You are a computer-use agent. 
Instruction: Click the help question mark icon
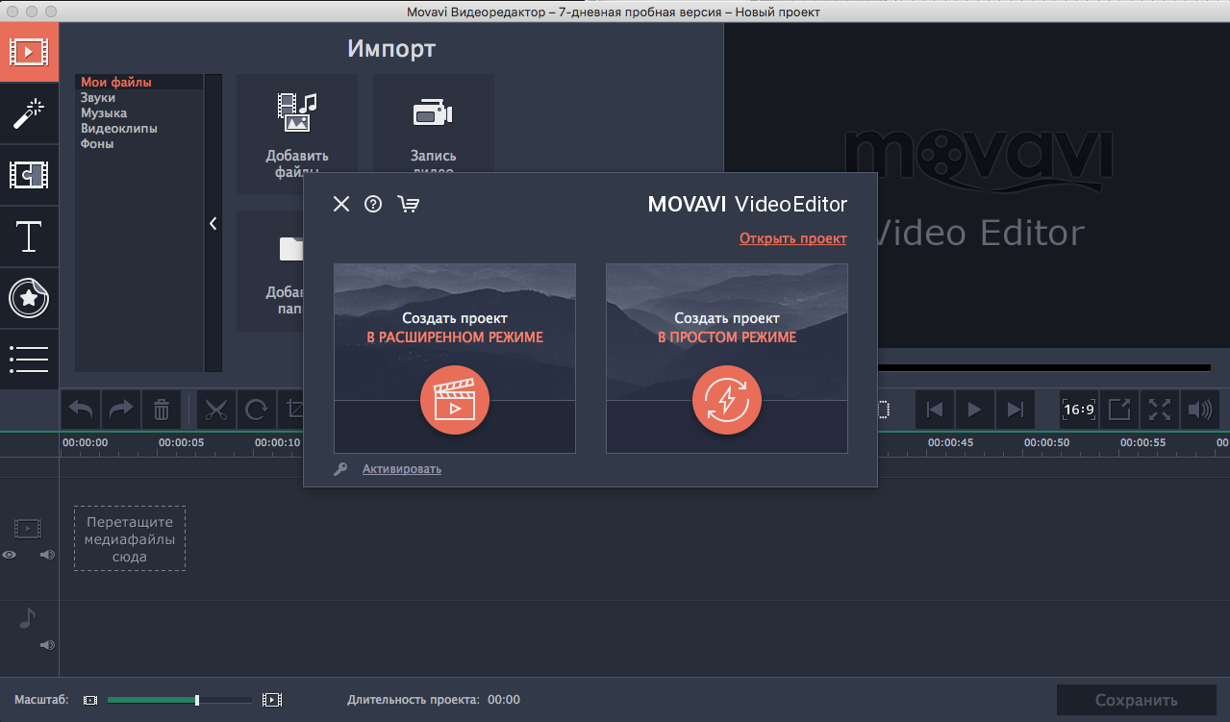(373, 204)
